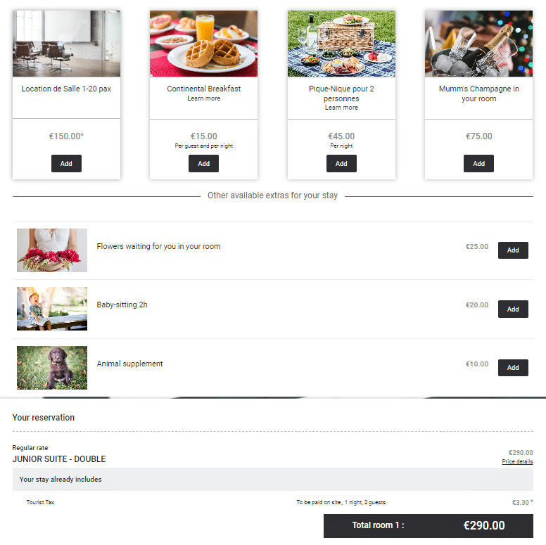Viewport: 546px width, 545px height.
Task: Click the champagne bucket photo
Action: (x=478, y=44)
